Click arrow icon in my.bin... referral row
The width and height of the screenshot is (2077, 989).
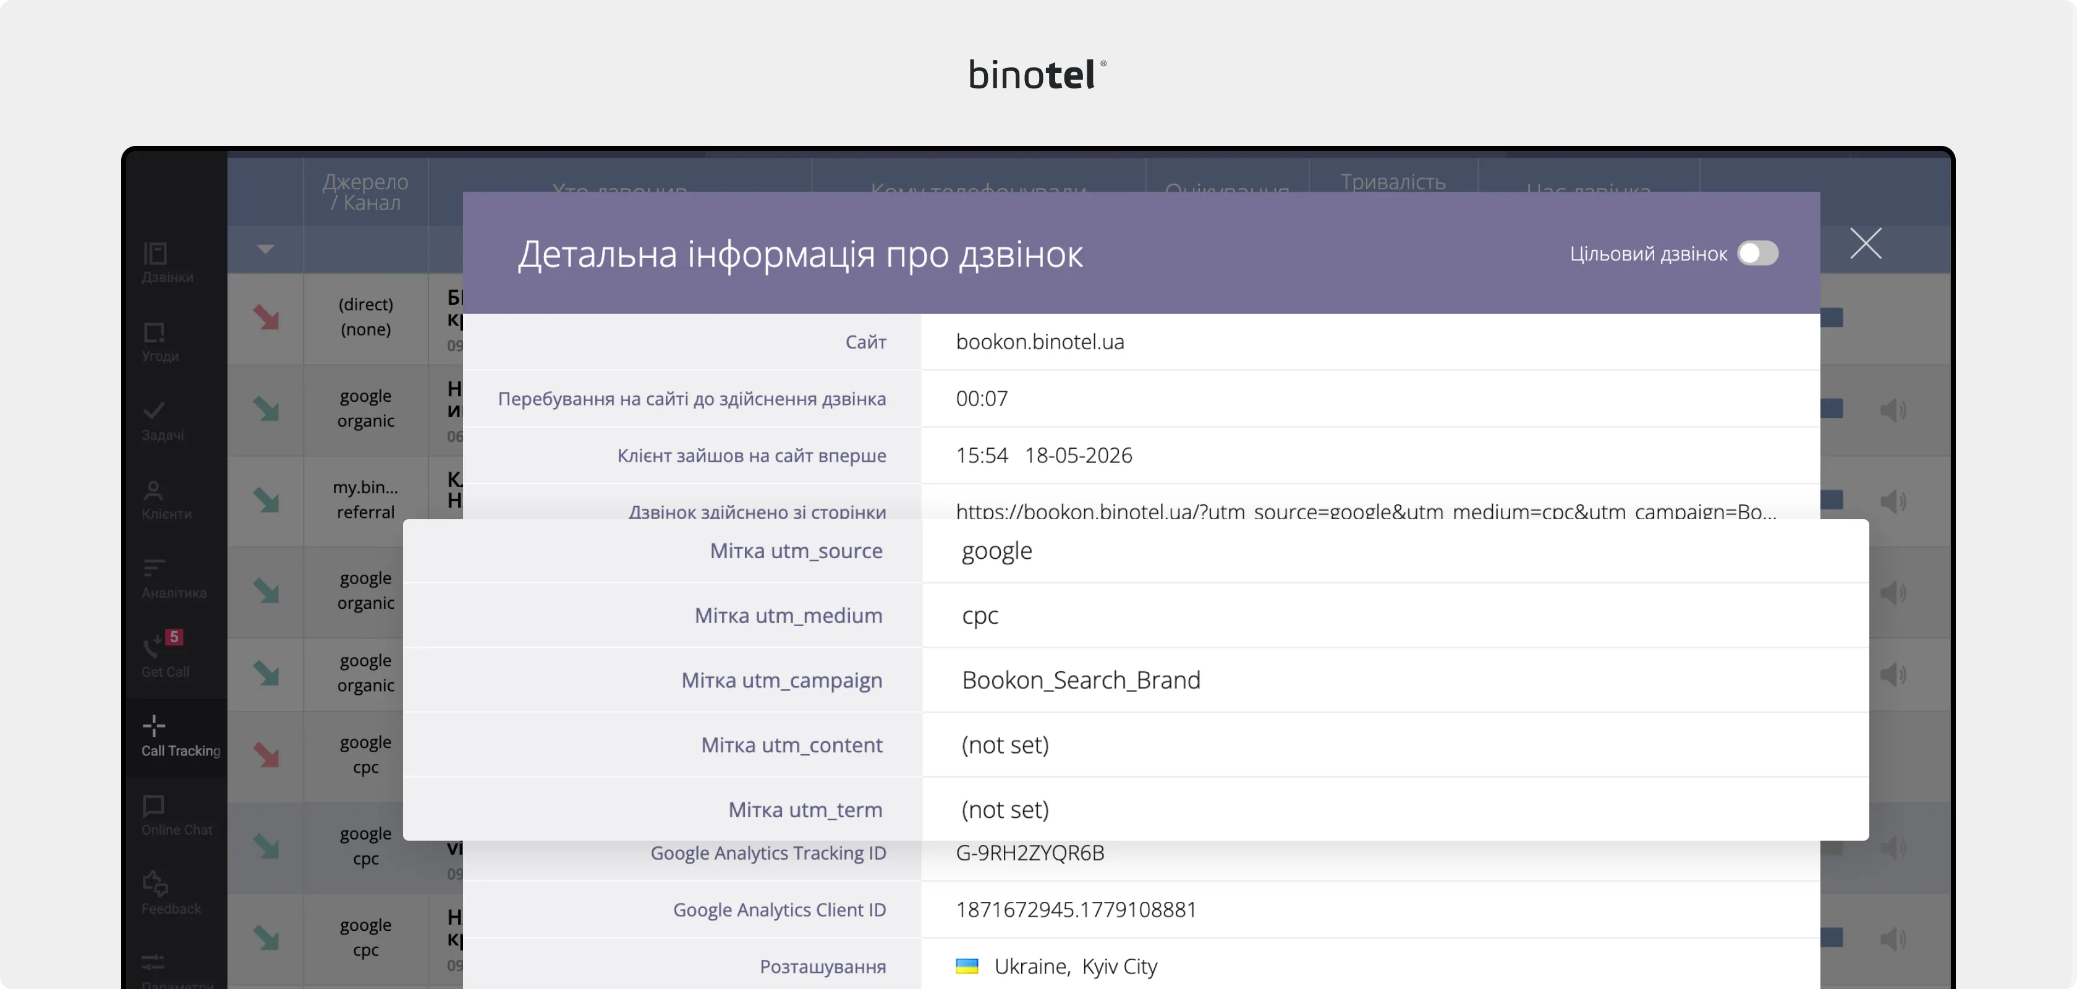pyautogui.click(x=266, y=499)
